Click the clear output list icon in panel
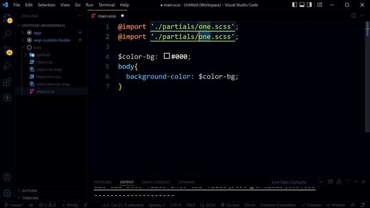The width and height of the screenshot is (370, 208). click(x=330, y=182)
